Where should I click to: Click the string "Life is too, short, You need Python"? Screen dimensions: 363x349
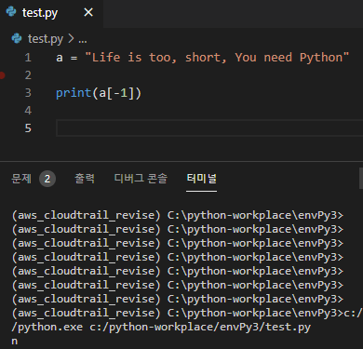217,58
